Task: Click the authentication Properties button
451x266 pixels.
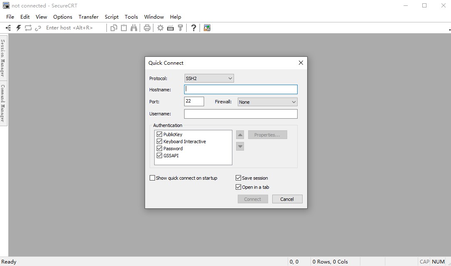Action: tap(268, 135)
